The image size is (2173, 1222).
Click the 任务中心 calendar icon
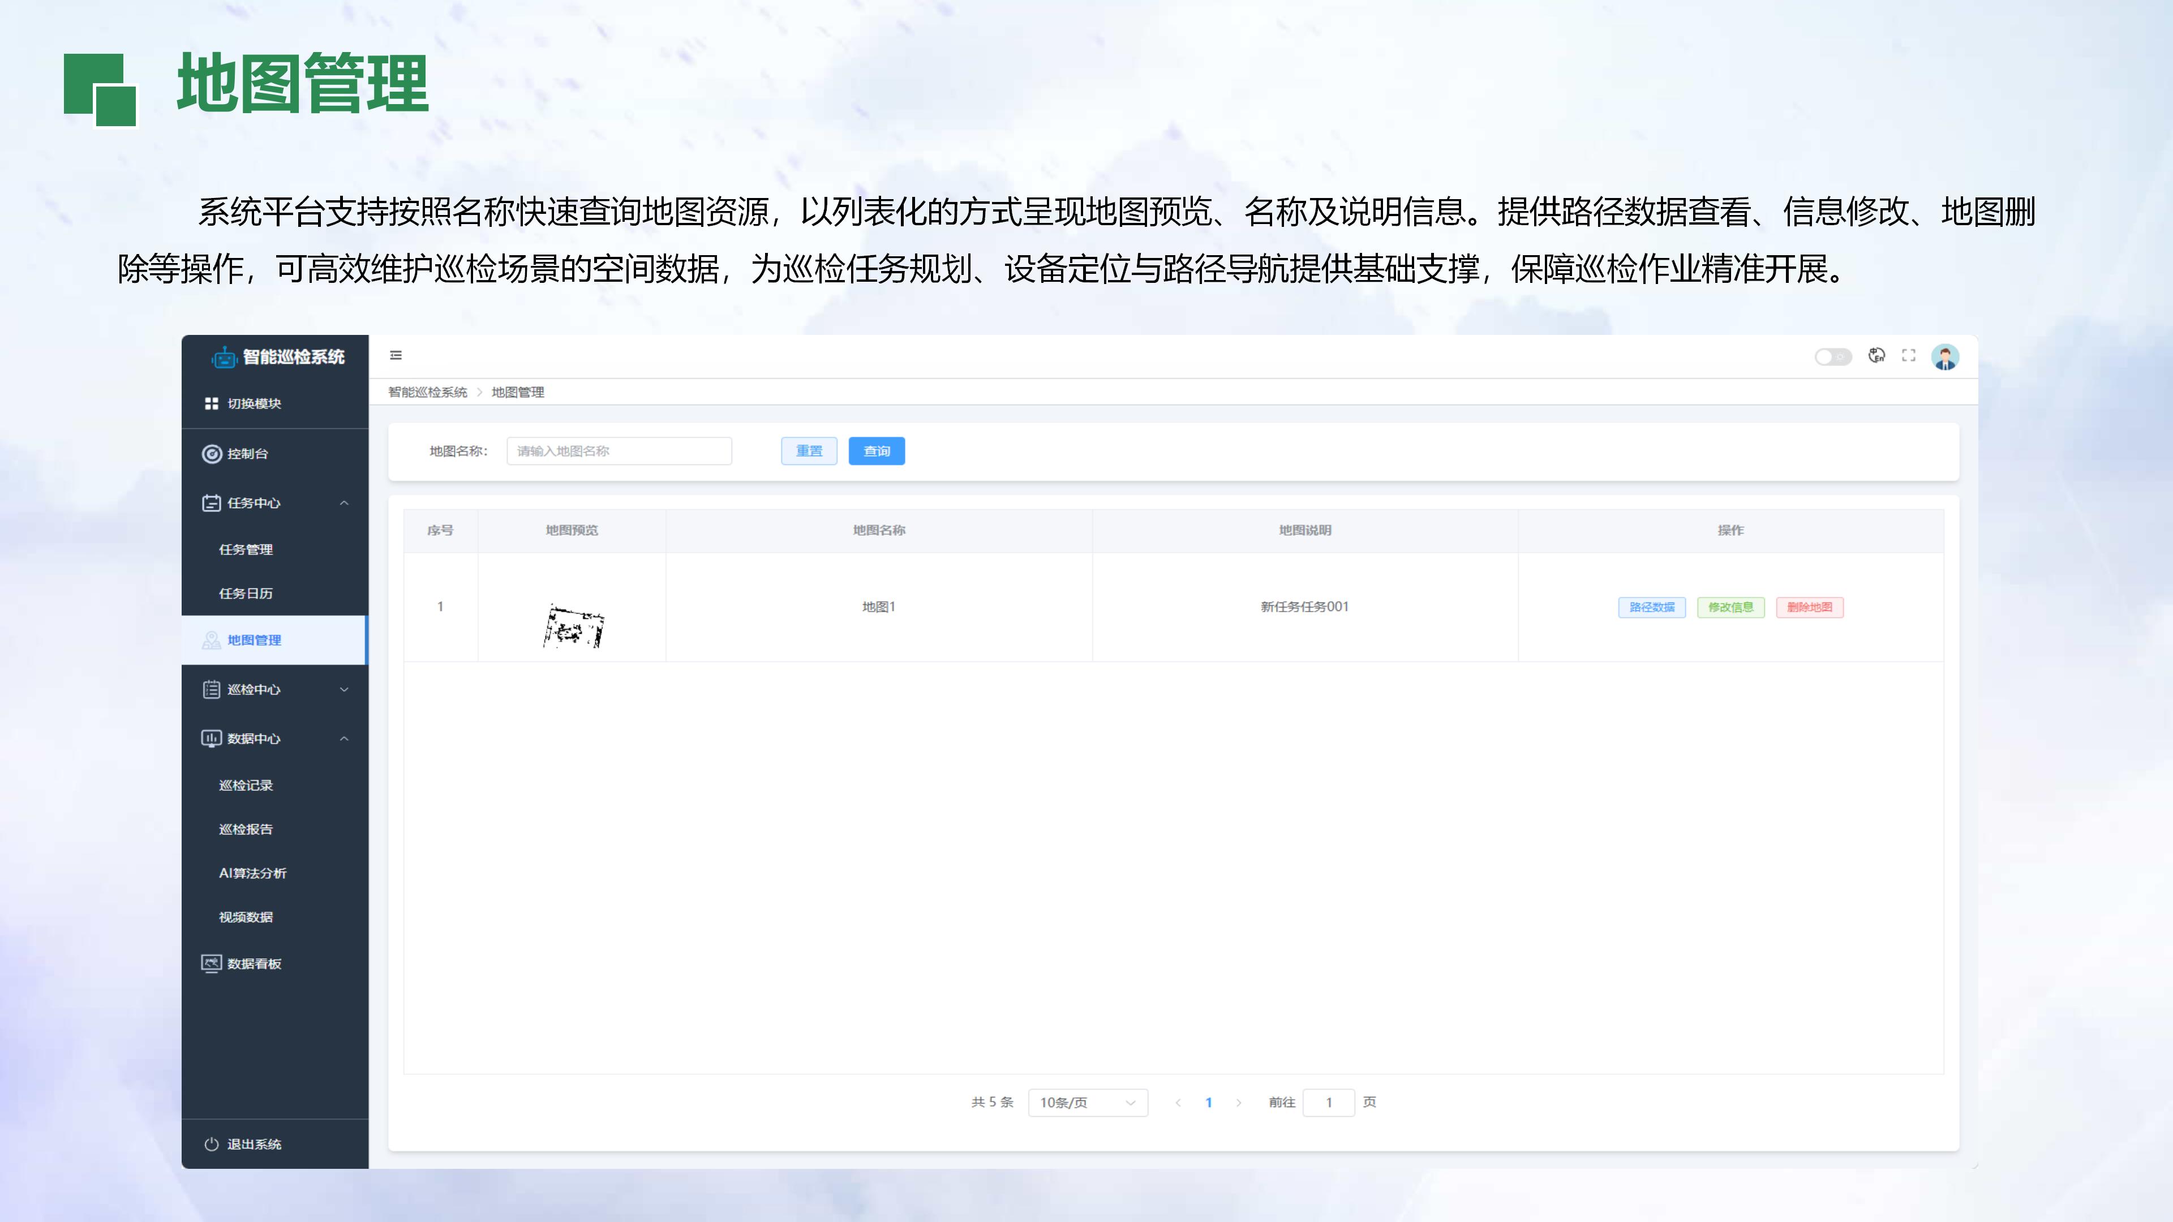pyautogui.click(x=212, y=504)
